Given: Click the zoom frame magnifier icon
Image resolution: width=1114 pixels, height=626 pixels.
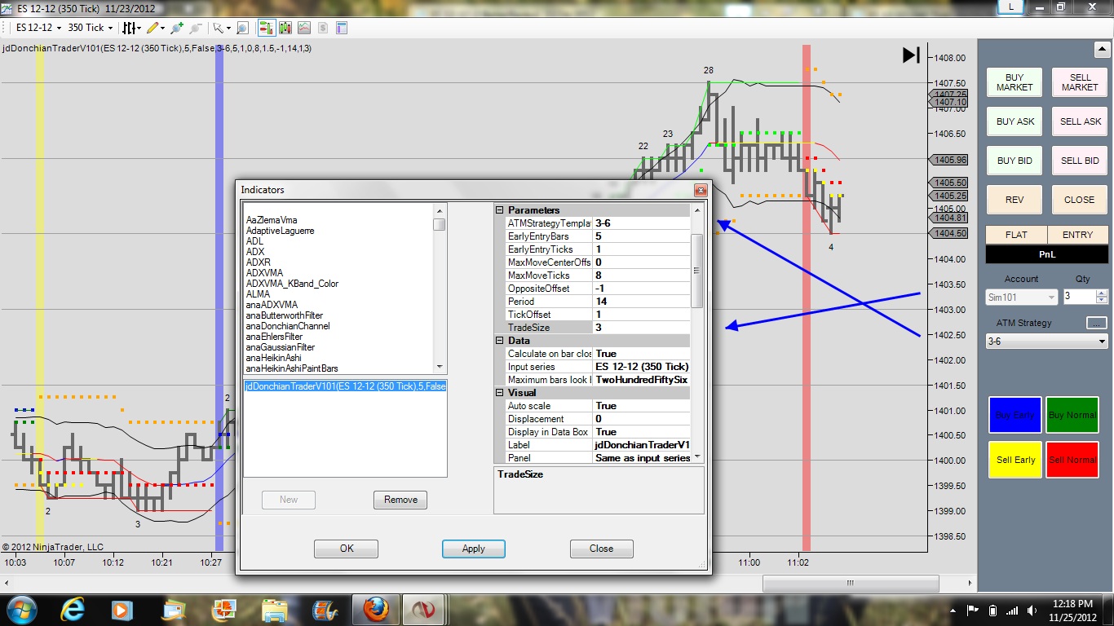Looking at the screenshot, I should tap(243, 28).
